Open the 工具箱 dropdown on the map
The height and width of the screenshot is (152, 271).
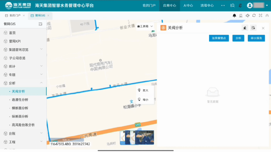(x=145, y=26)
